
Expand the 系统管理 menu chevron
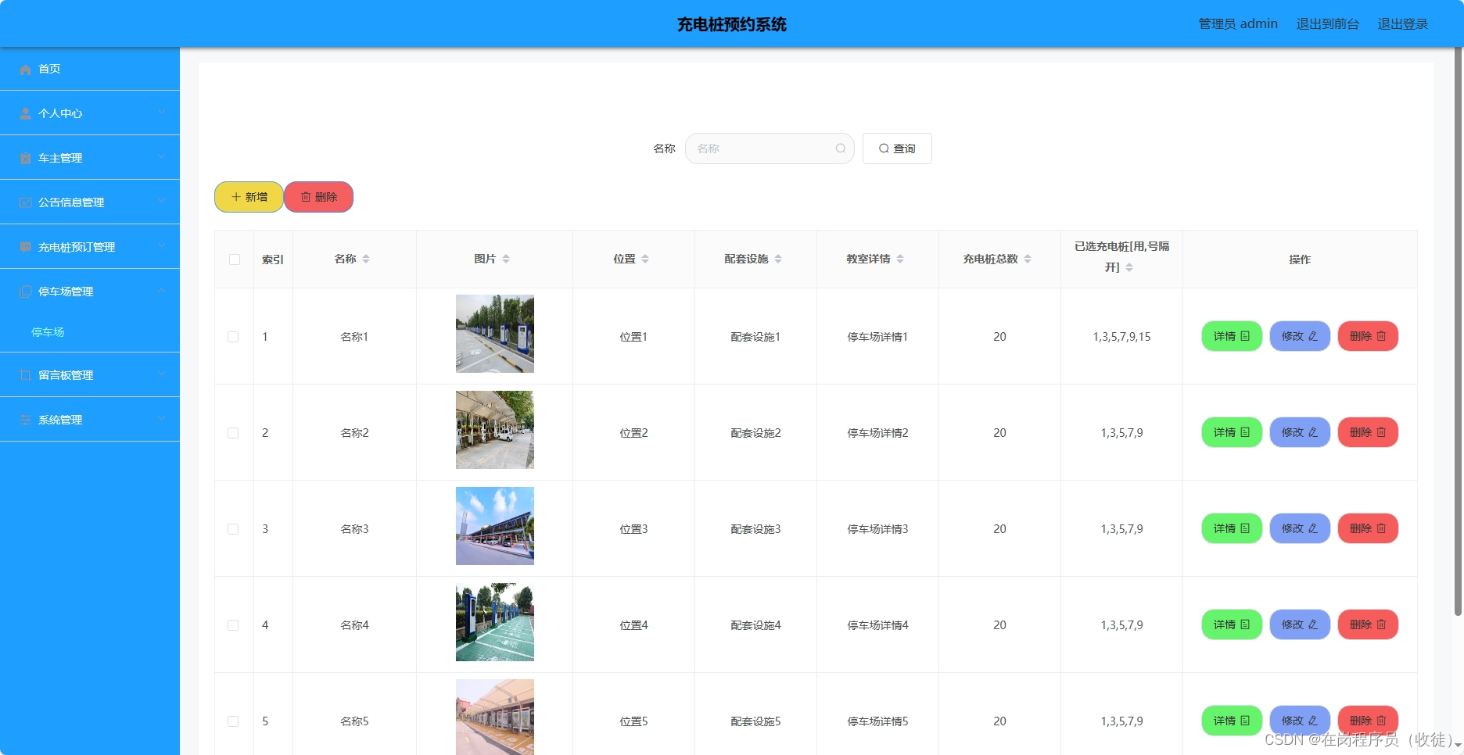tap(162, 419)
